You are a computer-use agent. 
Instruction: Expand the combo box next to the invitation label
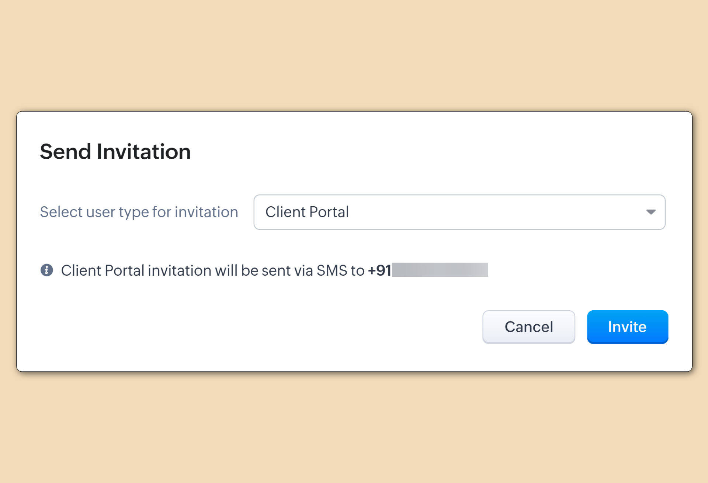(x=459, y=212)
